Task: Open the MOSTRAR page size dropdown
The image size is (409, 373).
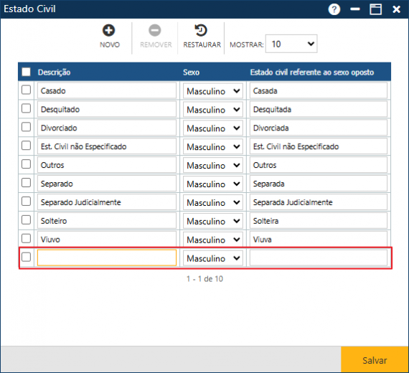Action: click(x=291, y=44)
